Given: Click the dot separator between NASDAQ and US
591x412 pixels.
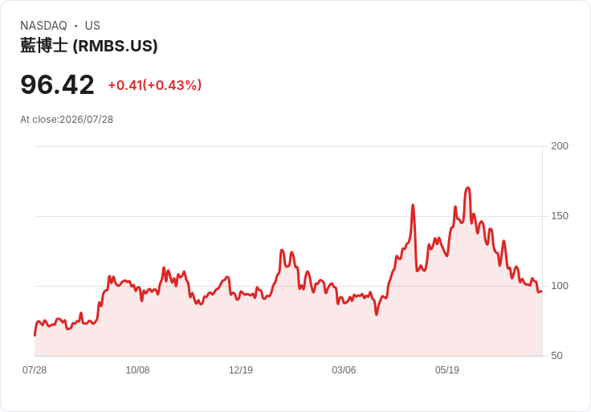Looking at the screenshot, I should click(76, 26).
